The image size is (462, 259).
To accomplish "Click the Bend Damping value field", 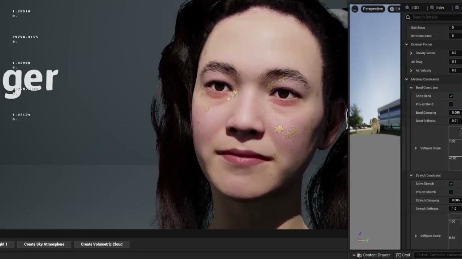I will coord(456,113).
